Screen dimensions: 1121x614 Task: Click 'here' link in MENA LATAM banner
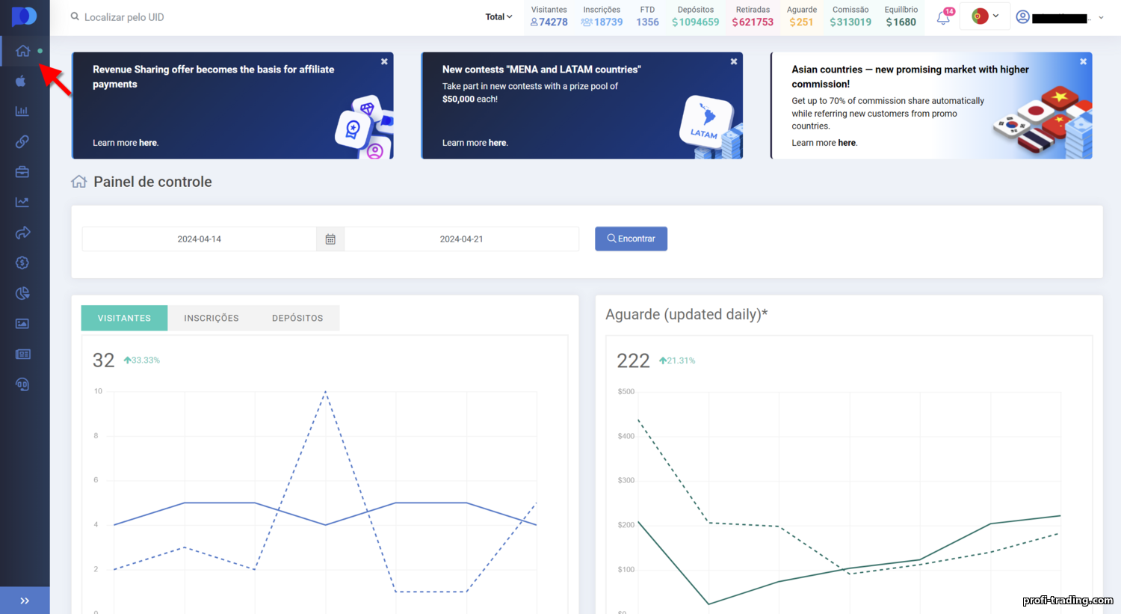click(498, 143)
